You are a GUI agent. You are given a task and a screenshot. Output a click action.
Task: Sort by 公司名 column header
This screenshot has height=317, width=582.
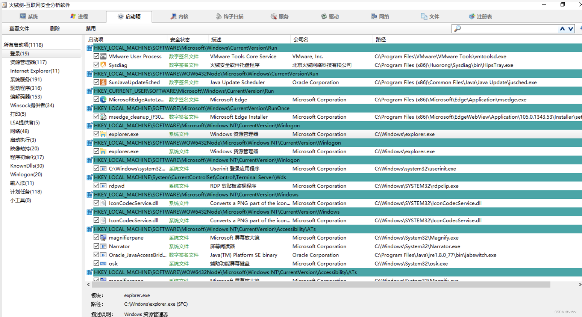click(331, 39)
